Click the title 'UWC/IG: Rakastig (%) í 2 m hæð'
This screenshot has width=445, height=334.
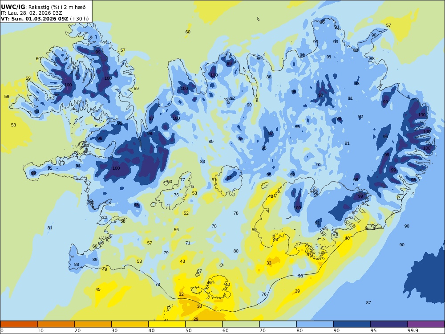click(x=43, y=7)
